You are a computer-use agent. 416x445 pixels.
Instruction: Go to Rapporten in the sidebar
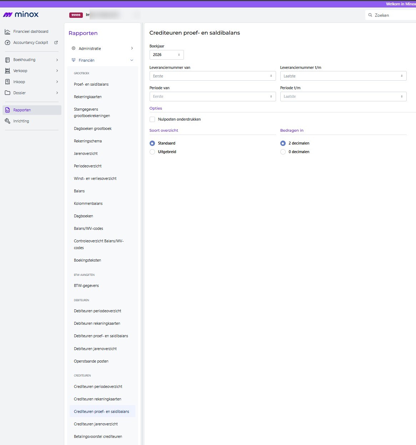pos(32,110)
